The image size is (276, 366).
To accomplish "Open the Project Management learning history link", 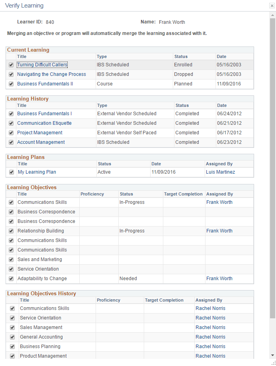I will coord(39,133).
